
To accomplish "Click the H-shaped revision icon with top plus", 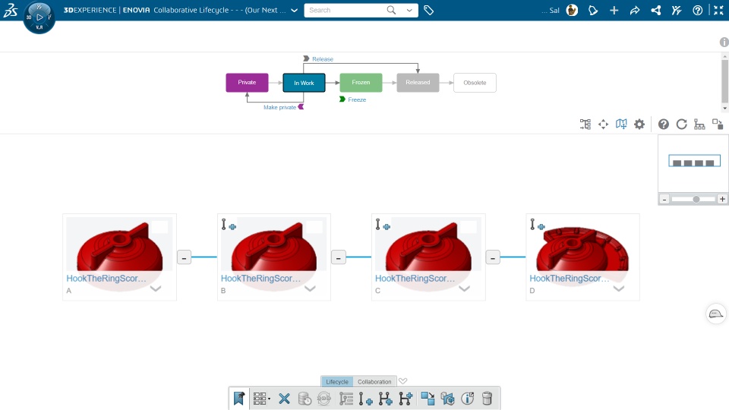I will coord(406,399).
